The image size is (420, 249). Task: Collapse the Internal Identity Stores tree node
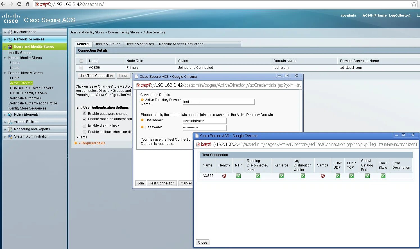tap(5, 58)
